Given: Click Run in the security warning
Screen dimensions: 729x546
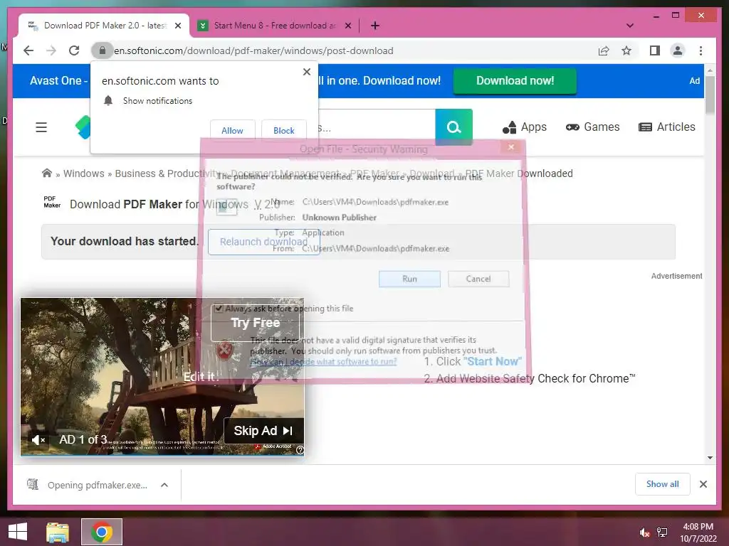Looking at the screenshot, I should [409, 279].
